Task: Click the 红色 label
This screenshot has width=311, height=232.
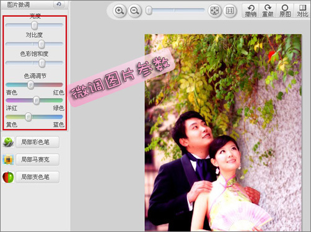Action: (59, 92)
